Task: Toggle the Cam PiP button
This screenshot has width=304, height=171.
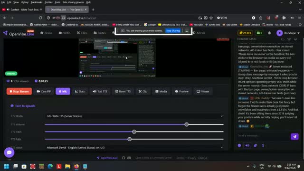Action: pos(44,91)
